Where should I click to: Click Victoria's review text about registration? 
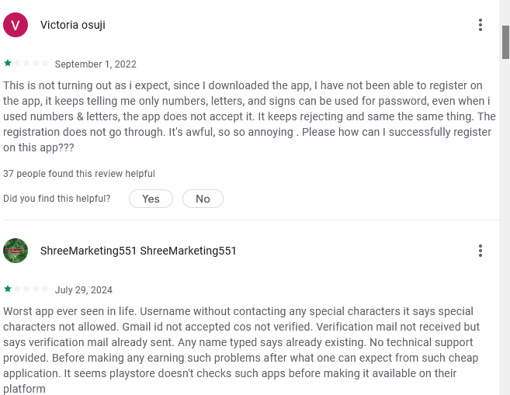point(248,116)
